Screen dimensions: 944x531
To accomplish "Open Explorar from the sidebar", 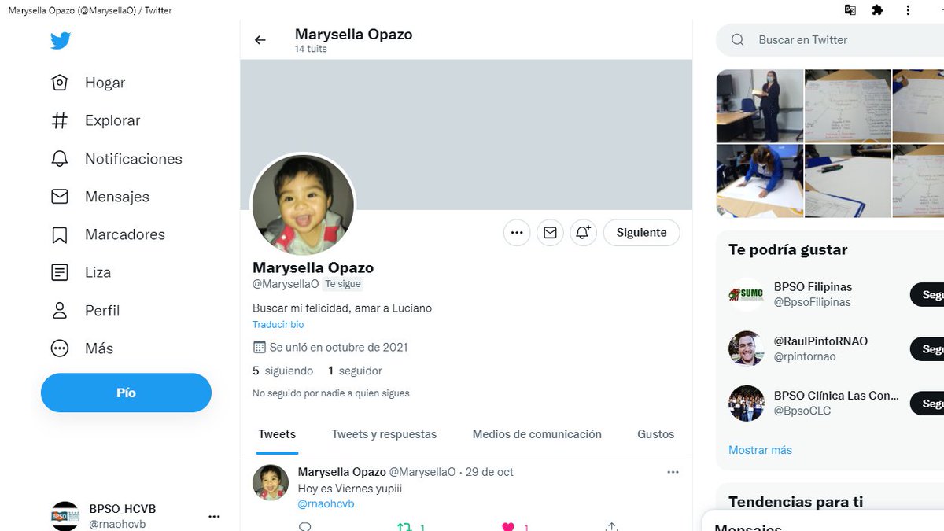I will pyautogui.click(x=95, y=120).
